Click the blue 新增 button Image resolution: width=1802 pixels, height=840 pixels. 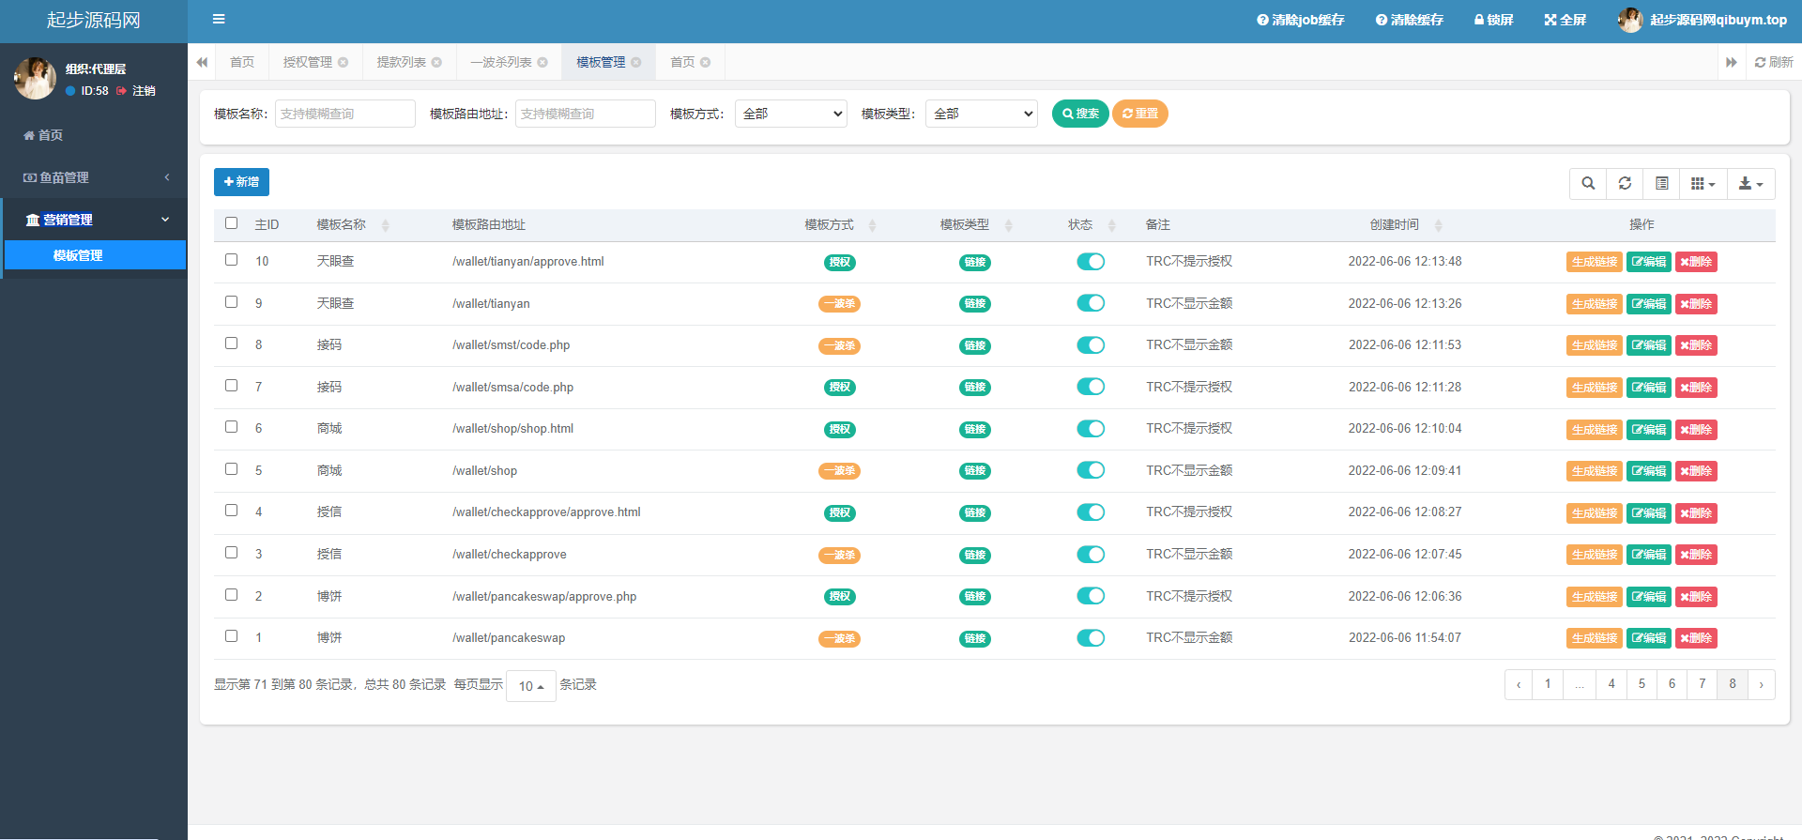241,182
